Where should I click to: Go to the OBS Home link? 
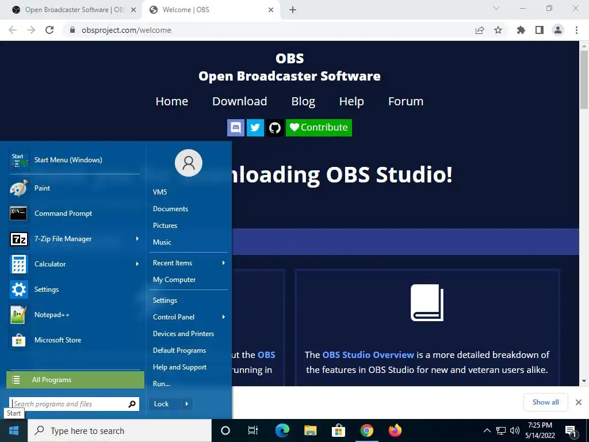pos(171,101)
